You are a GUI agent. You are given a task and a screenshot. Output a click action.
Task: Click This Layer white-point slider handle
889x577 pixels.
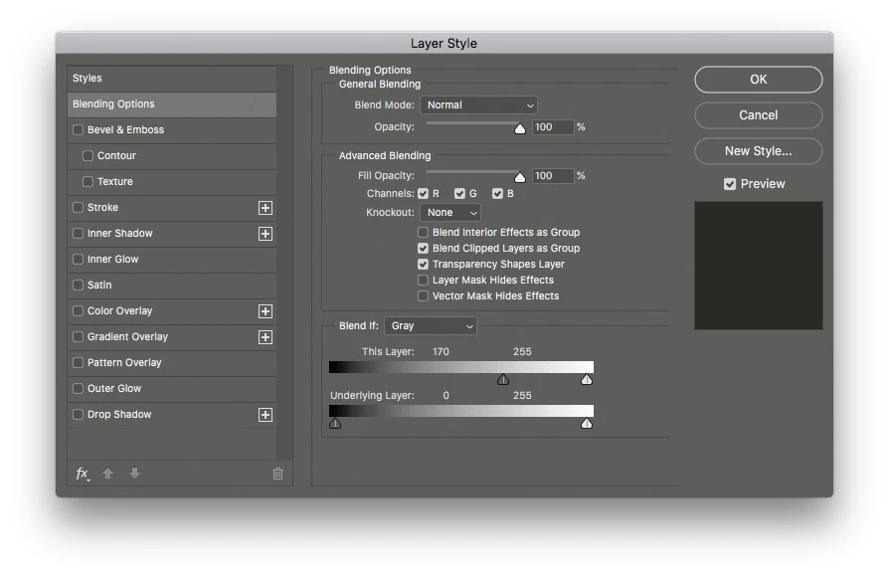587,380
